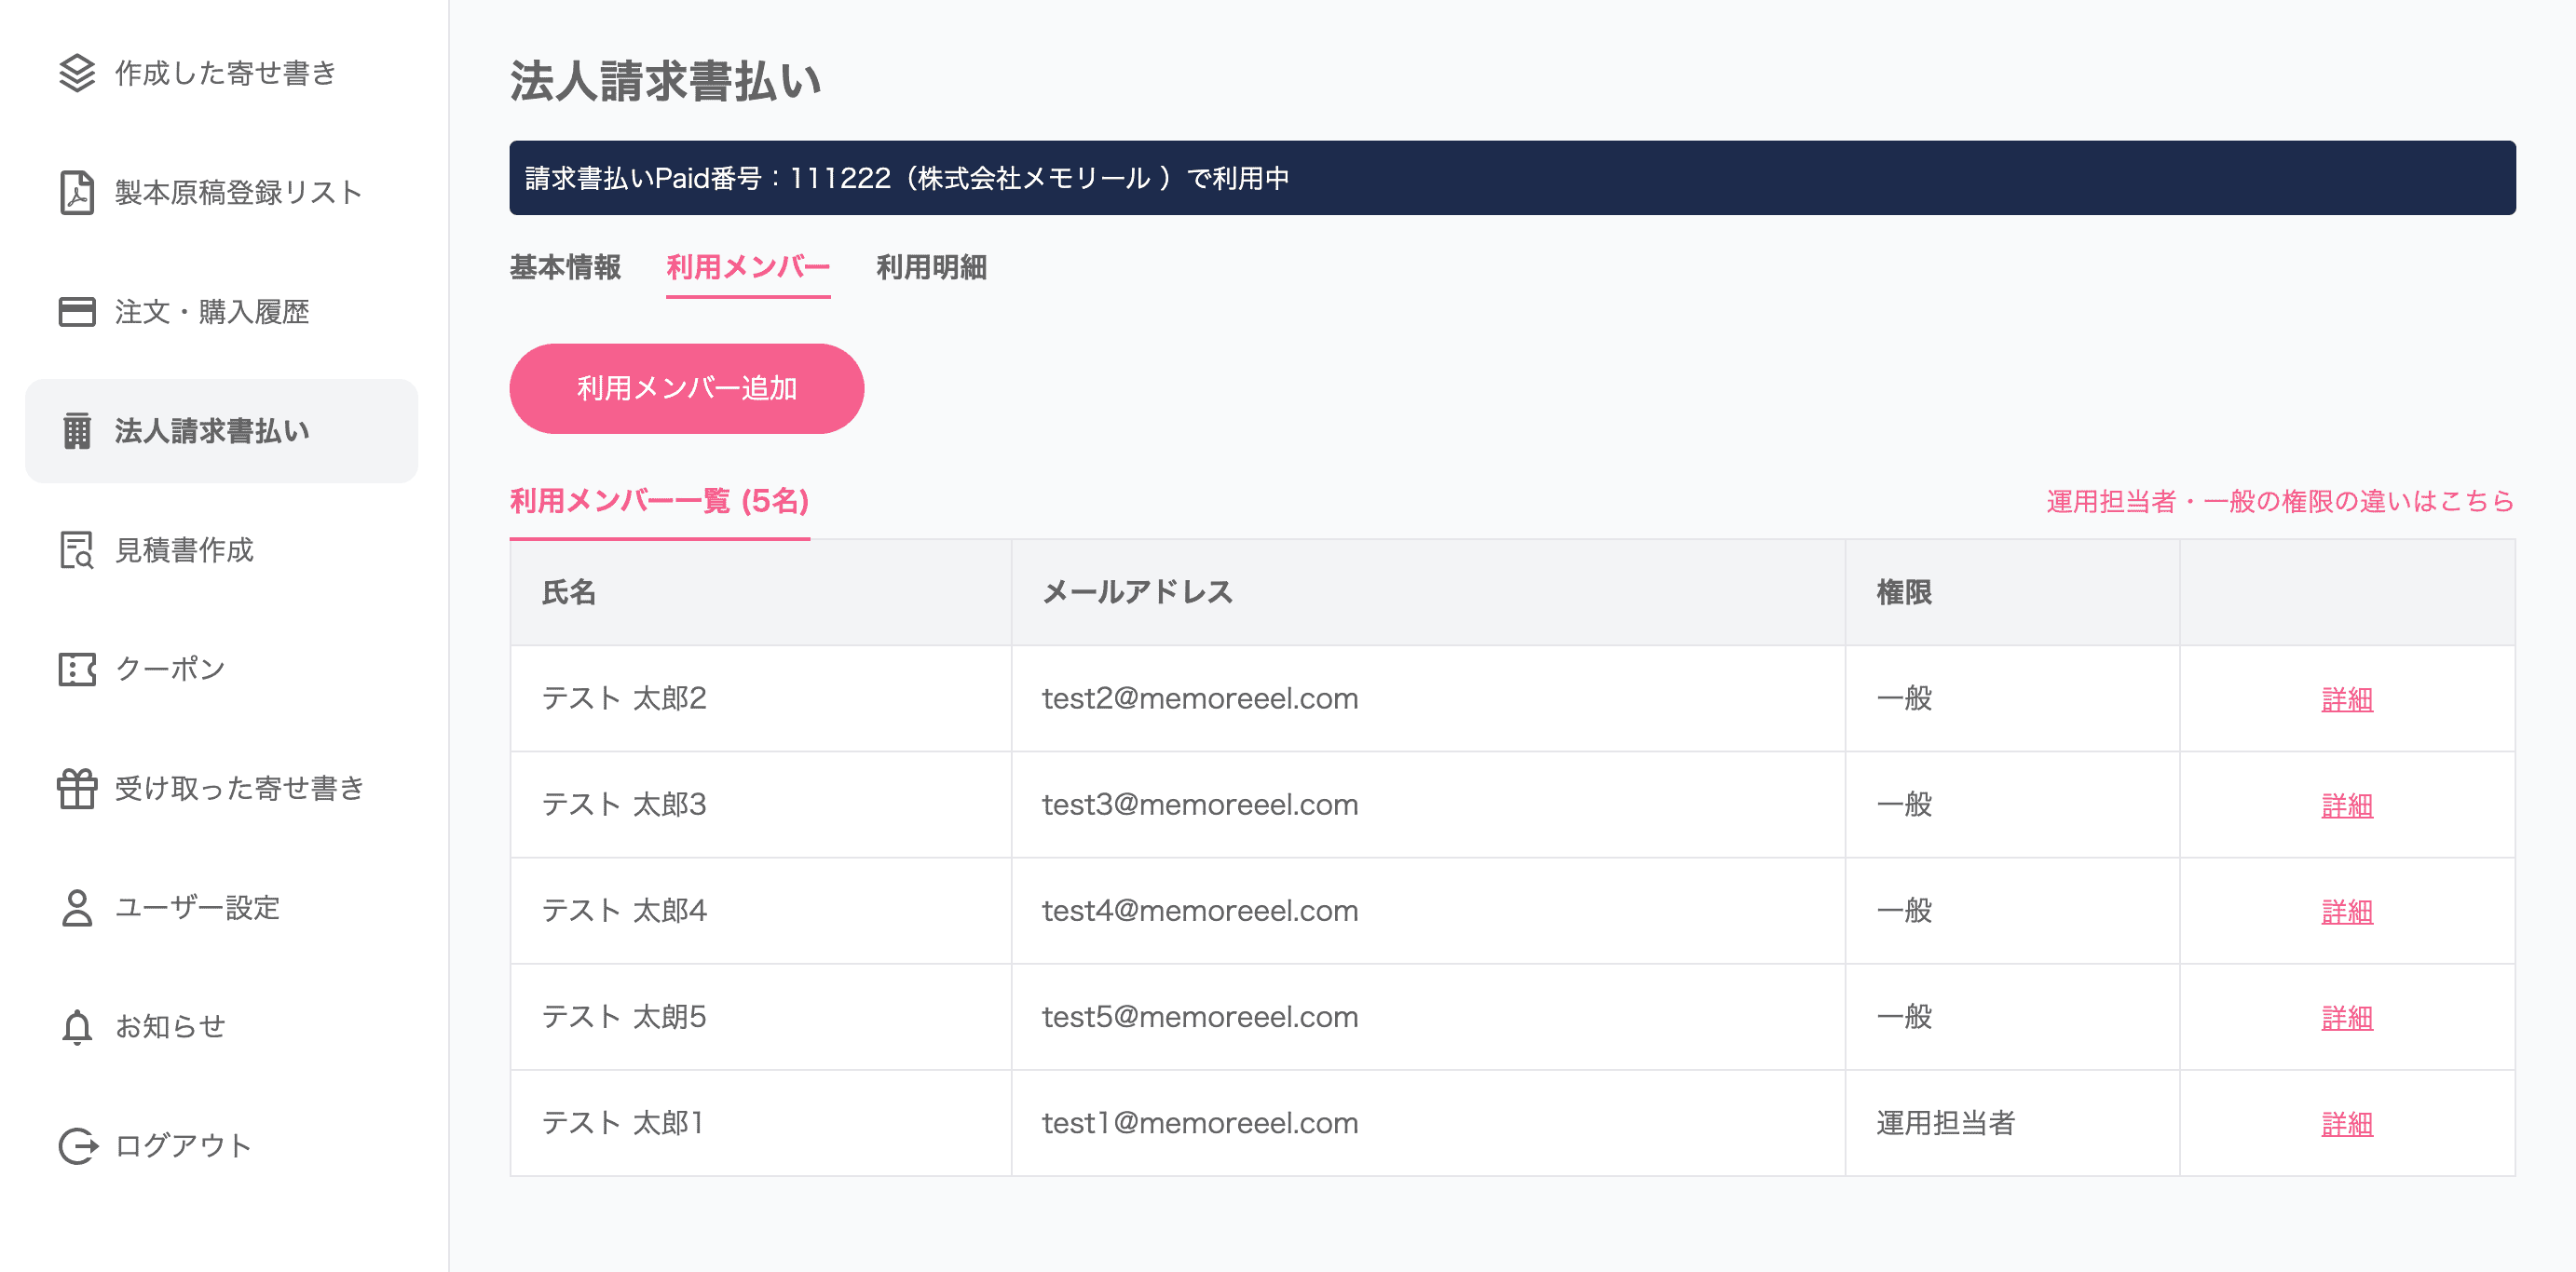This screenshot has height=1272, width=2576.
Task: Click 一般 permission in テスト 太朗5 row
Action: [1904, 1016]
